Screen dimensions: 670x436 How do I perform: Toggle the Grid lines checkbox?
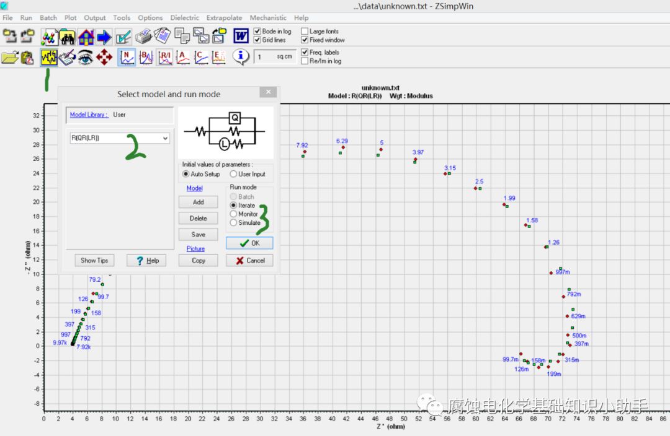tap(257, 40)
